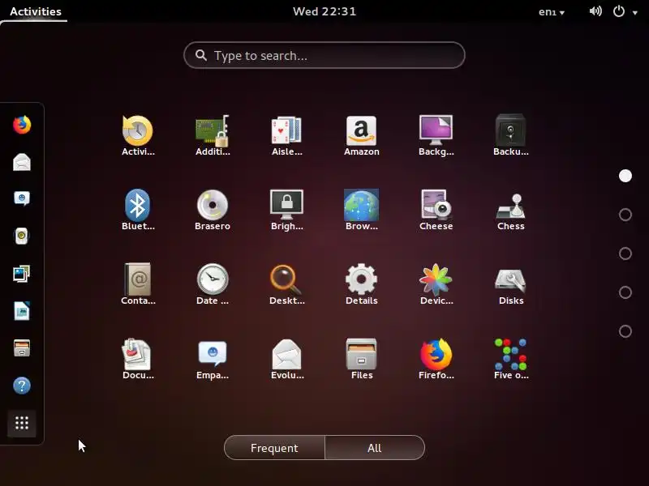Switch to the All apps view

point(375,448)
